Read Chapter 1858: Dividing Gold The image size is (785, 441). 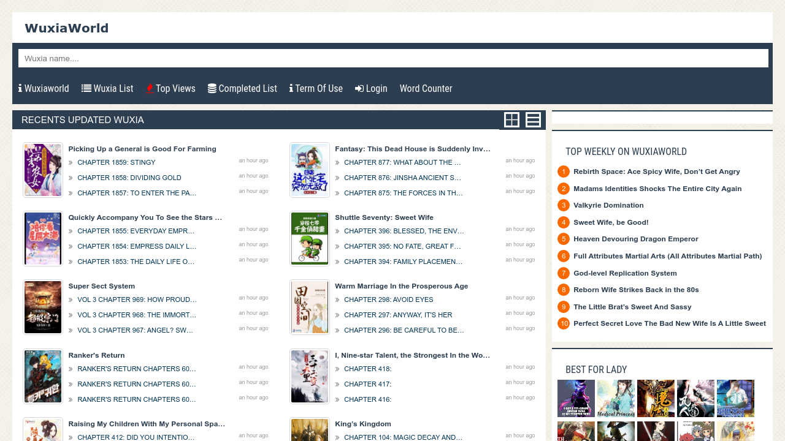(x=129, y=178)
